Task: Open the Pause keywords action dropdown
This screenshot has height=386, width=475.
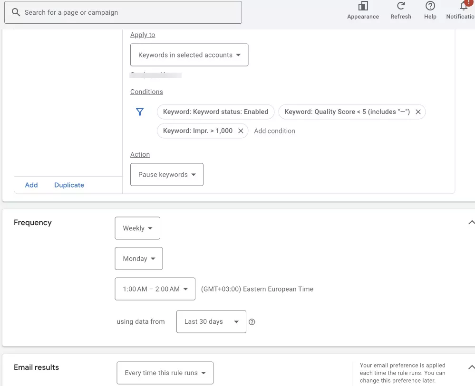Action: click(x=166, y=175)
